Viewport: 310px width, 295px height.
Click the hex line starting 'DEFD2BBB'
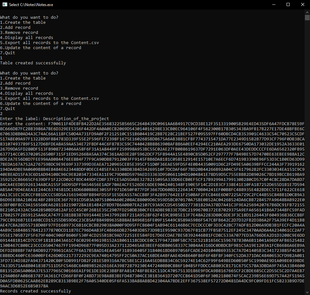[x=152, y=251]
